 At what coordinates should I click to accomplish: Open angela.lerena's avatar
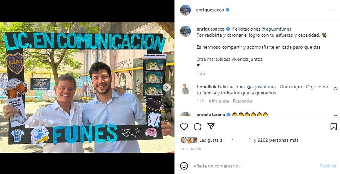coord(185,115)
